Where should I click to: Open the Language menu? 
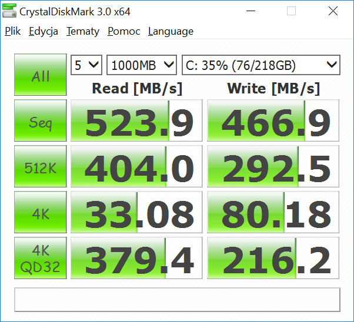pos(171,31)
